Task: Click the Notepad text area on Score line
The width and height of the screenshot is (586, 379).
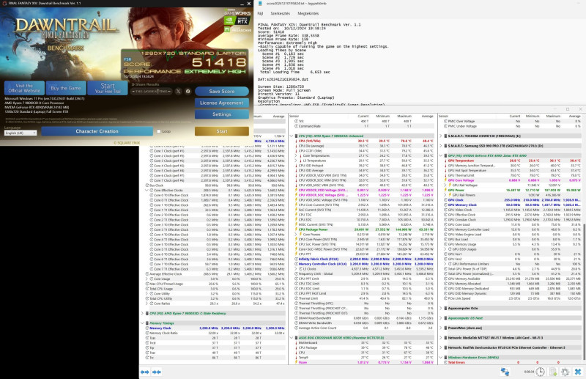Action: point(271,32)
